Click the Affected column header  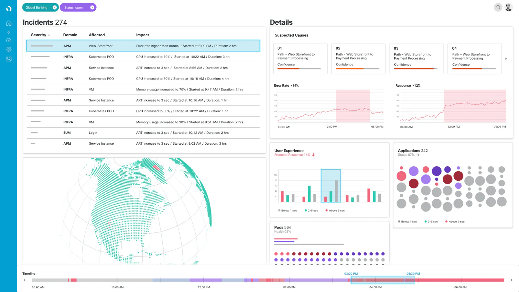[x=97, y=35]
